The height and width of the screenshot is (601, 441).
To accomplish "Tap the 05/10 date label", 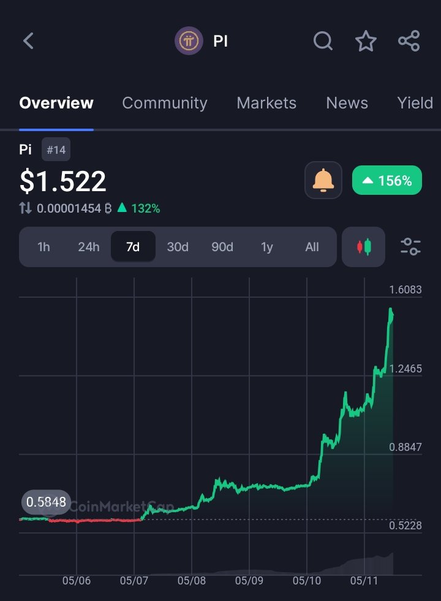I will pos(306,581).
